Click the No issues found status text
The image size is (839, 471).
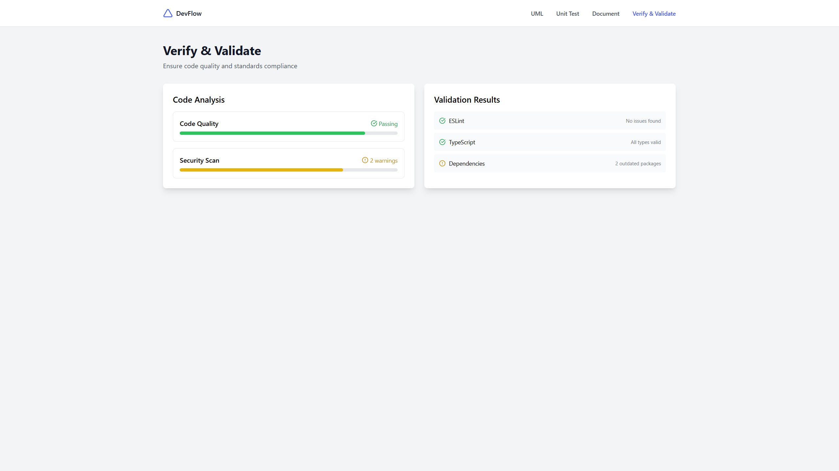[x=643, y=121]
